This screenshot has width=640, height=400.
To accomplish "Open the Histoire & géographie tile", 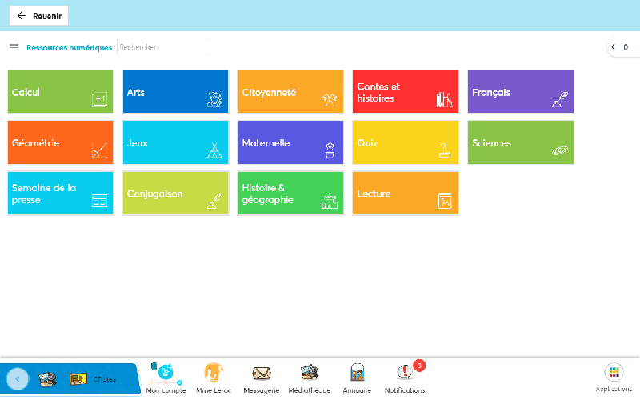I will (290, 193).
